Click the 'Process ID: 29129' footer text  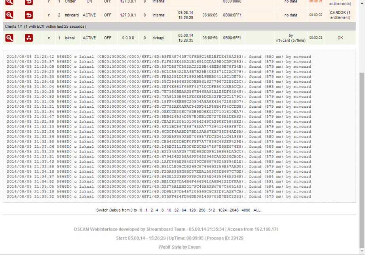(x=225, y=238)
